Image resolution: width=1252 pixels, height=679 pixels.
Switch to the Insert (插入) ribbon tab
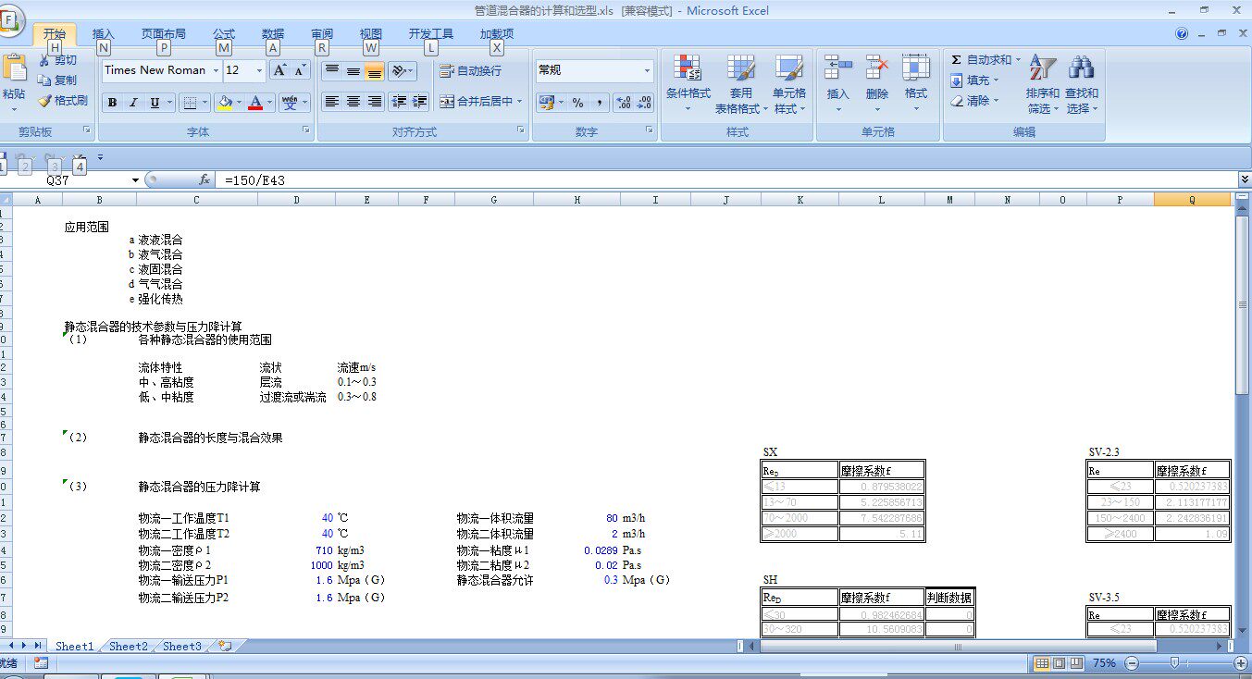[104, 34]
